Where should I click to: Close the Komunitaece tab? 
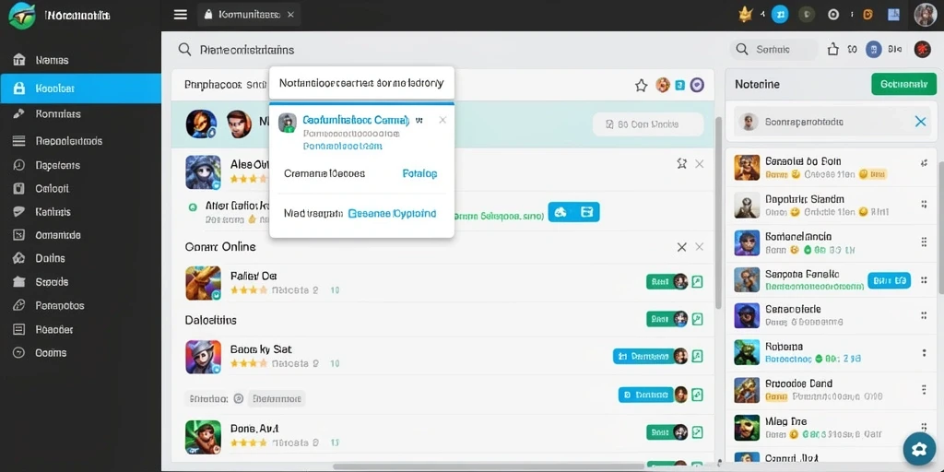[290, 15]
